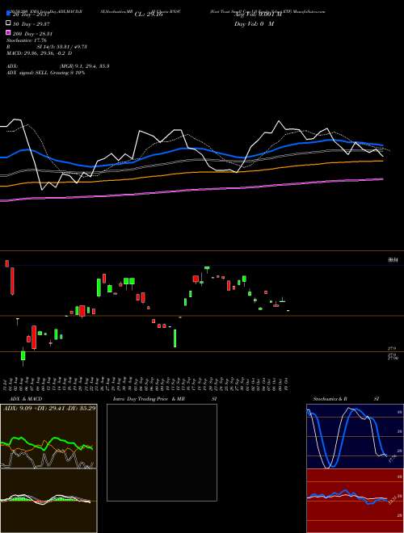Open the stochastics blue chart panel
The width and height of the screenshot is (404, 533).
pyautogui.click(x=355, y=436)
